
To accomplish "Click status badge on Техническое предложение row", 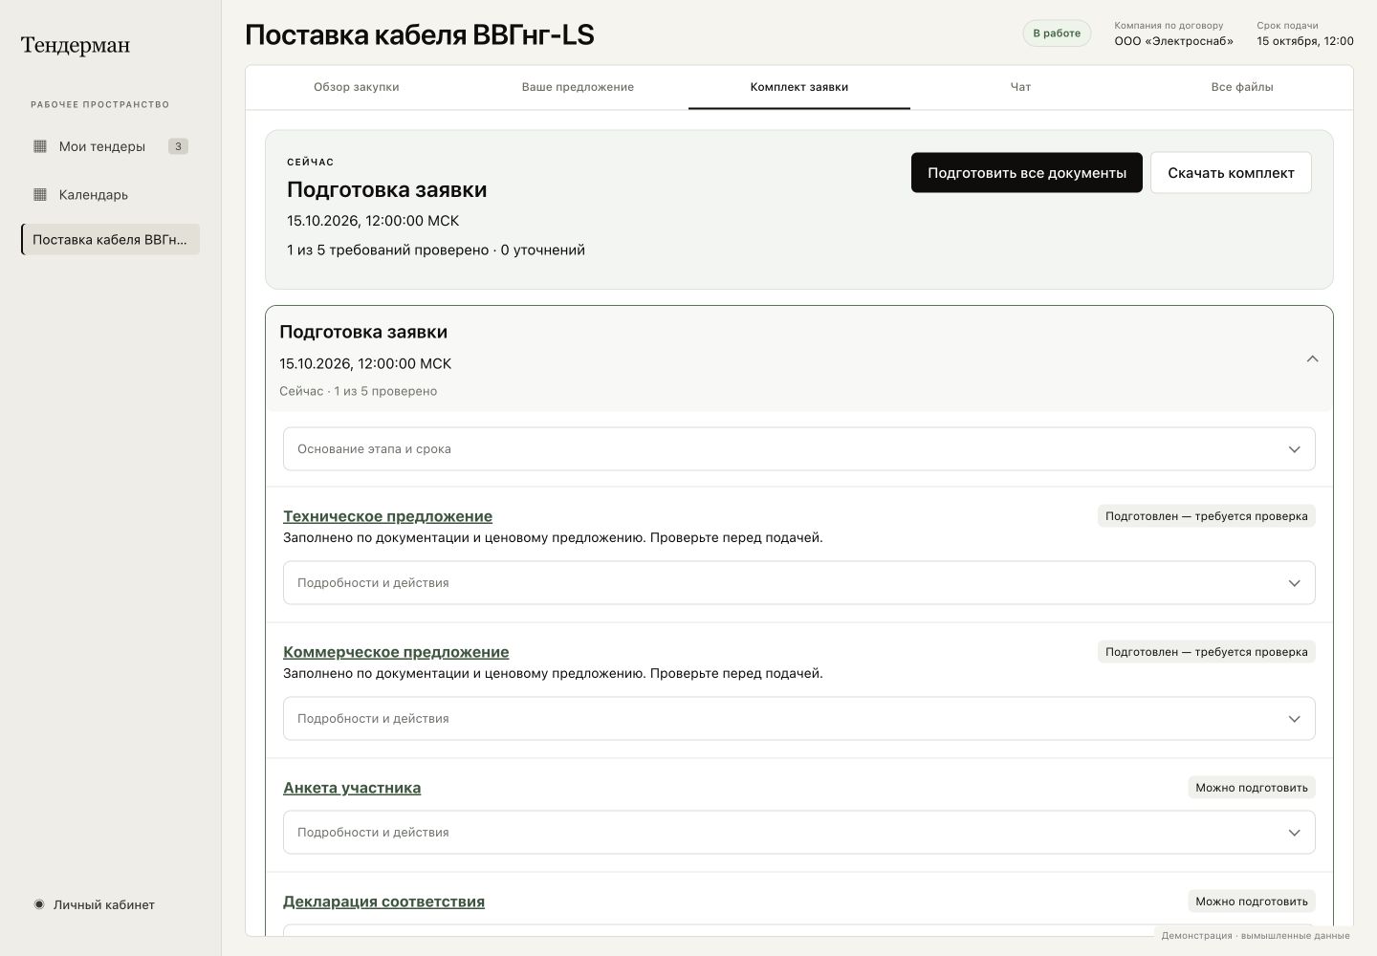I will 1207,516.
